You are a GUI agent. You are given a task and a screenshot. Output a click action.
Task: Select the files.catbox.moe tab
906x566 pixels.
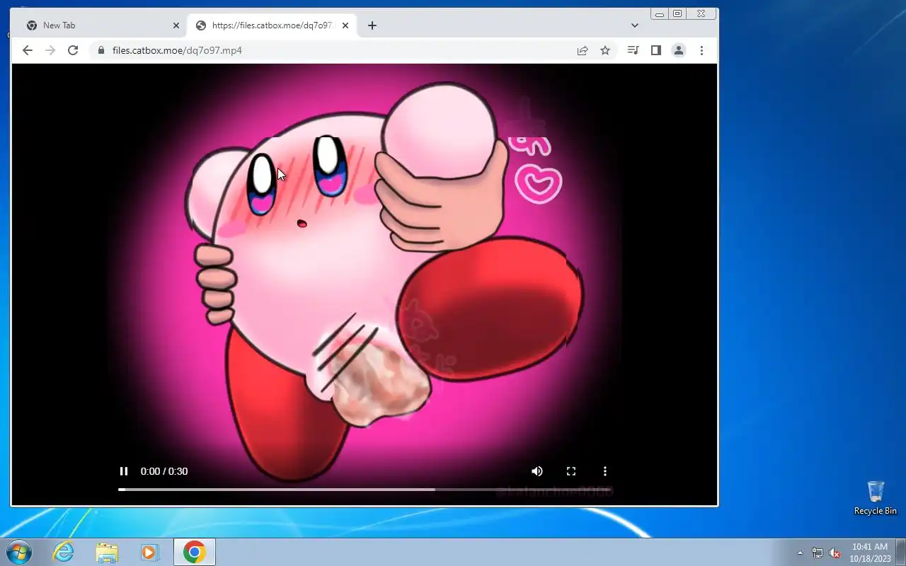pos(273,25)
